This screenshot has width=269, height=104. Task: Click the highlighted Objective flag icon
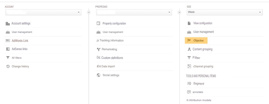point(189,41)
